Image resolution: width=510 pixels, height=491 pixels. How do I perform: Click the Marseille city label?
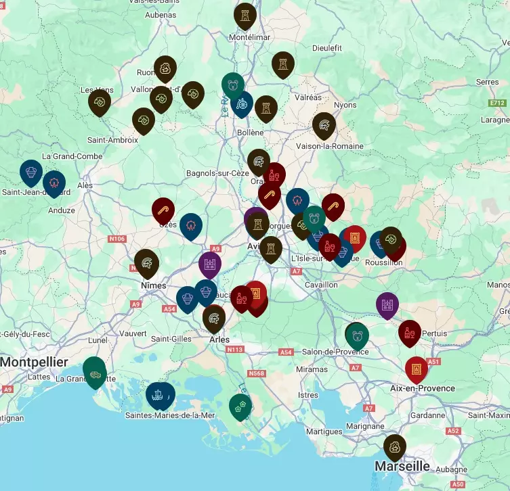pyautogui.click(x=402, y=467)
